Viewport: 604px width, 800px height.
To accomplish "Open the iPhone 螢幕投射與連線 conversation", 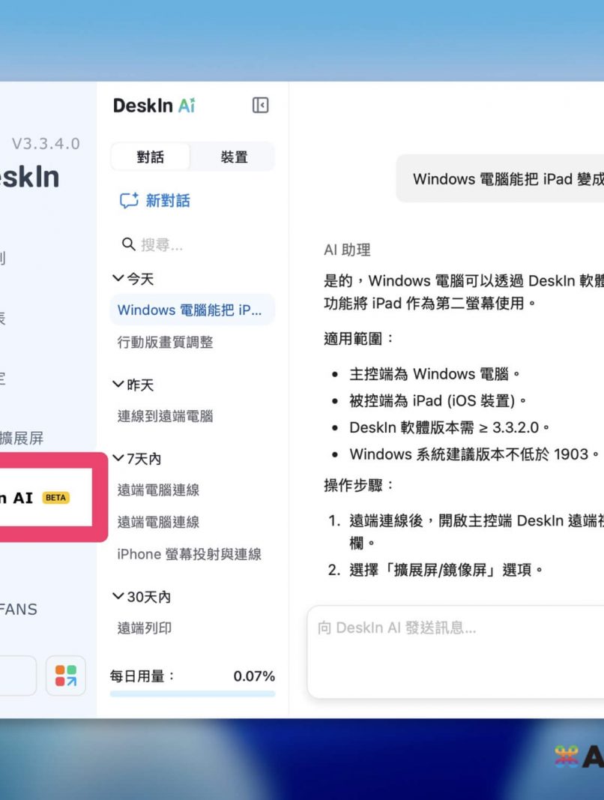I will pos(190,554).
